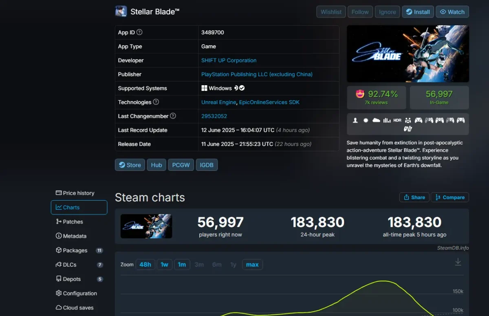The height and width of the screenshot is (316, 489).
Task: Click the Steam Cloud icon in features
Action: click(x=376, y=120)
